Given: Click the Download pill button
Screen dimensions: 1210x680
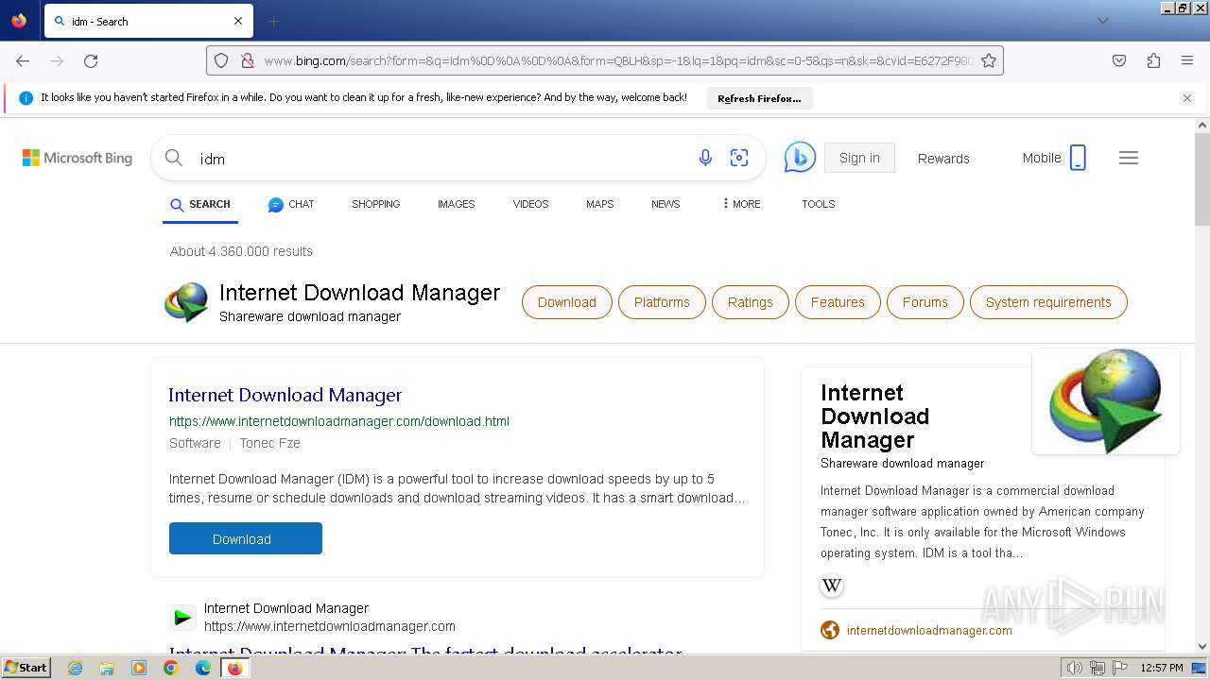Looking at the screenshot, I should (x=566, y=302).
